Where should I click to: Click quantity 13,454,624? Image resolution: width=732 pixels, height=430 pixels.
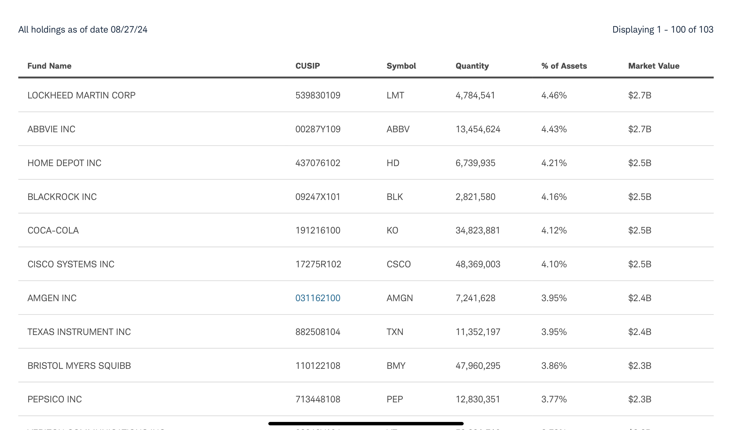click(478, 129)
